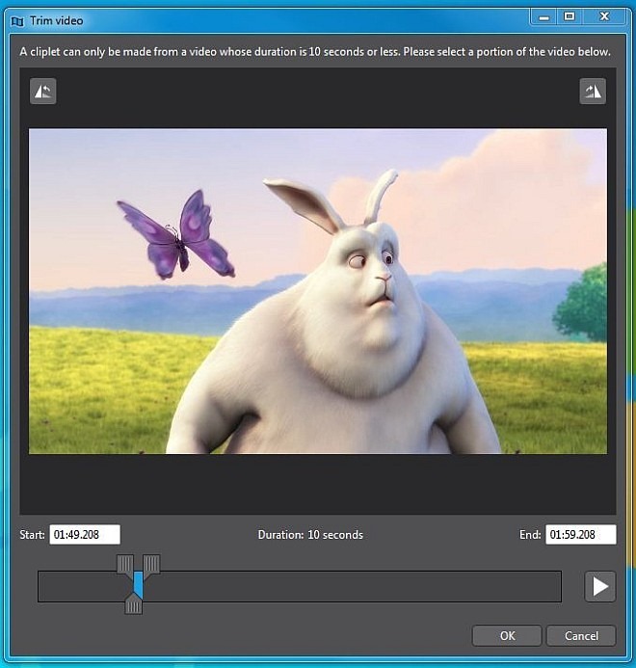The width and height of the screenshot is (636, 668).
Task: Select the left trim start handle
Action: (x=125, y=564)
